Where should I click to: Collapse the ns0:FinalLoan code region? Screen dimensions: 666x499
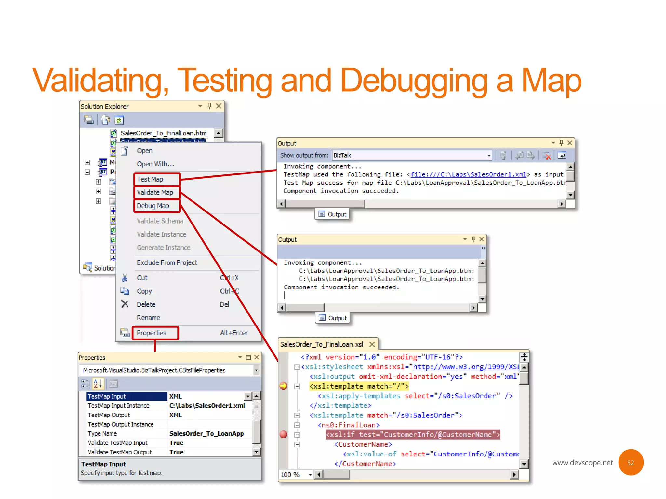(297, 425)
